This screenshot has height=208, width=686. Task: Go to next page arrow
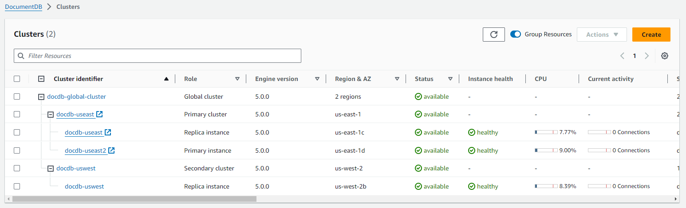(647, 56)
